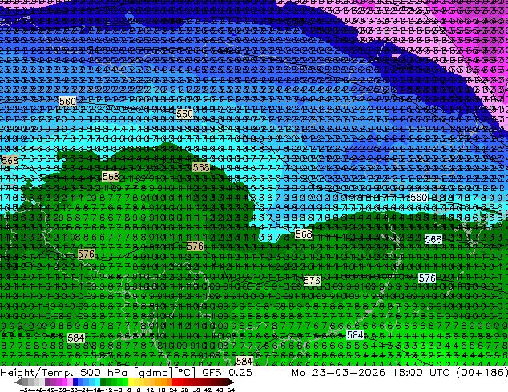The height and width of the screenshot is (392, 508).
Task: Click the 'Height/Temp.' title text
Action: [x=36, y=372]
